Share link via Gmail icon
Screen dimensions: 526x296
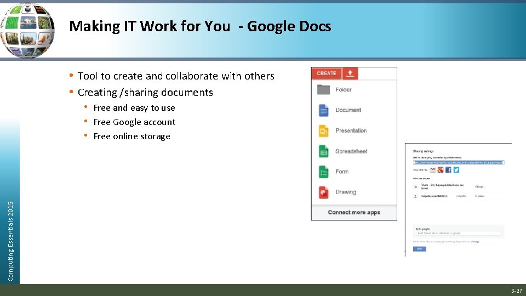tap(433, 170)
